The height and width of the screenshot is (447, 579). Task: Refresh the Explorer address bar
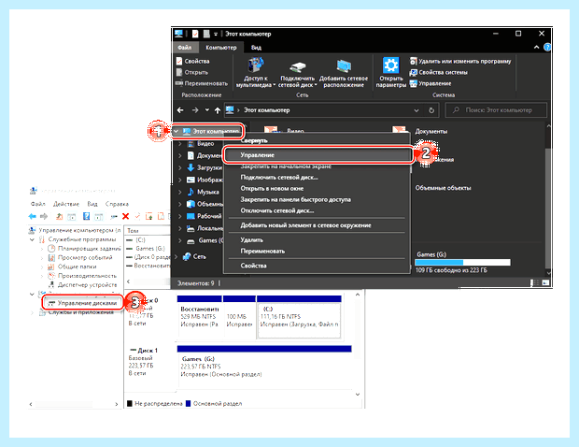click(431, 110)
